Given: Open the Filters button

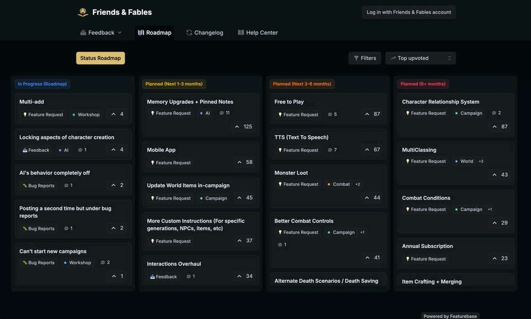Looking at the screenshot, I should [x=365, y=58].
